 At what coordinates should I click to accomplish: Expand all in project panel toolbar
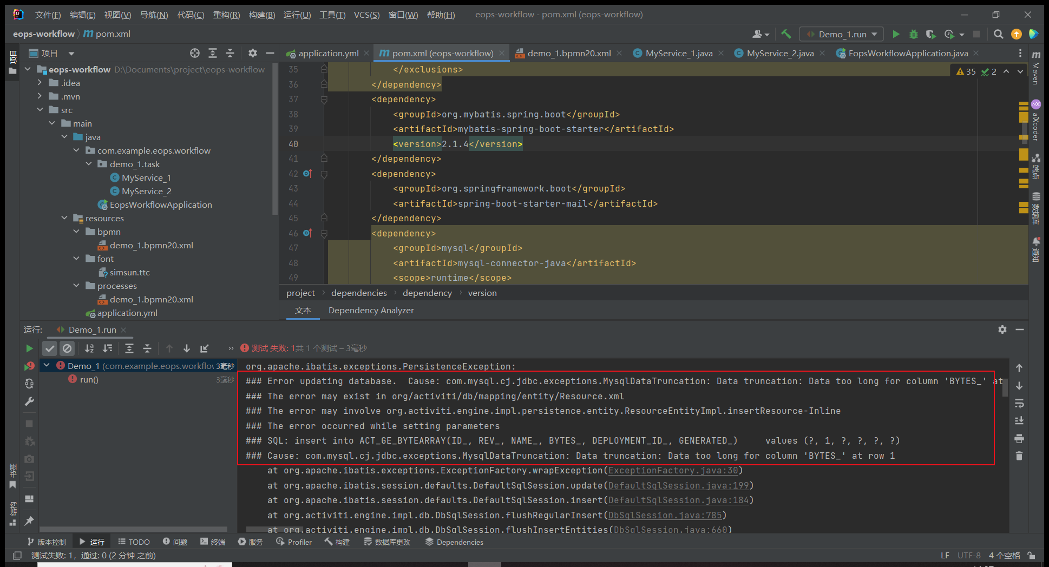pyautogui.click(x=213, y=53)
